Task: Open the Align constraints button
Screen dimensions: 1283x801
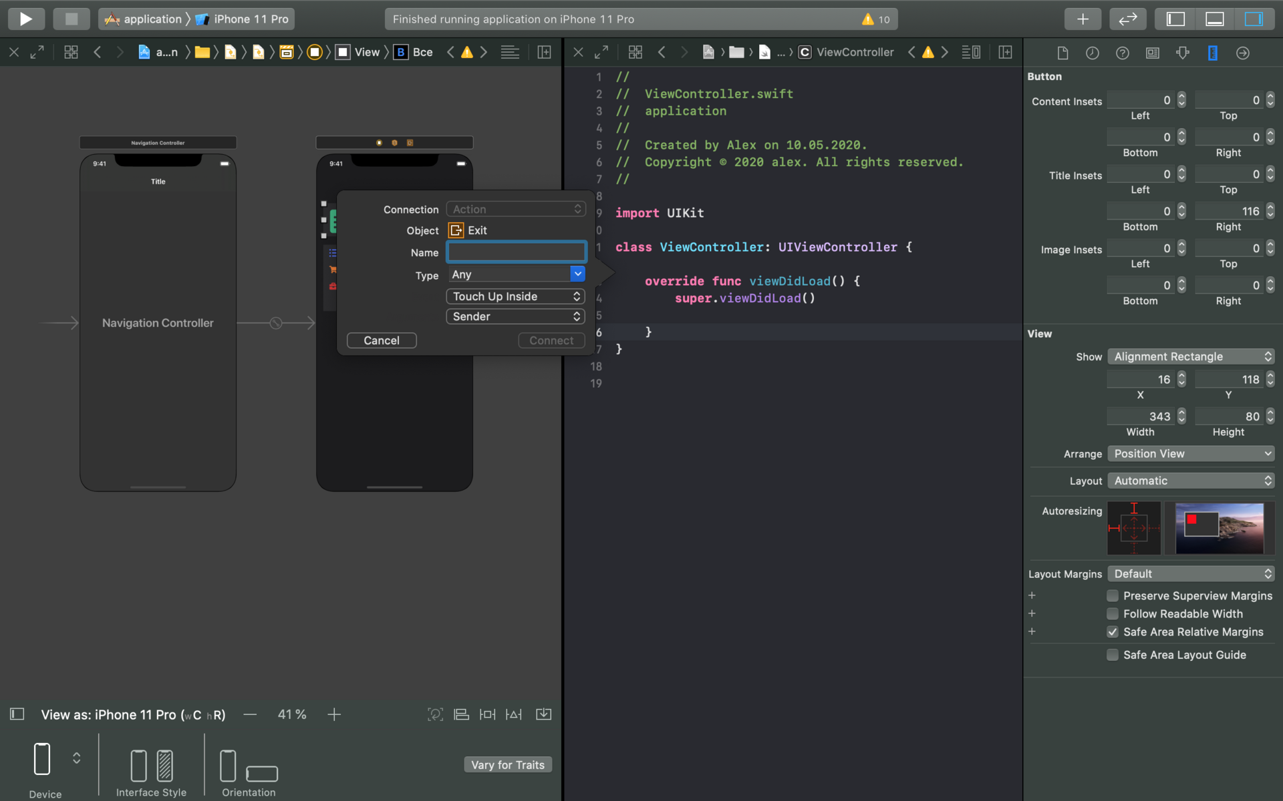Action: tap(461, 714)
